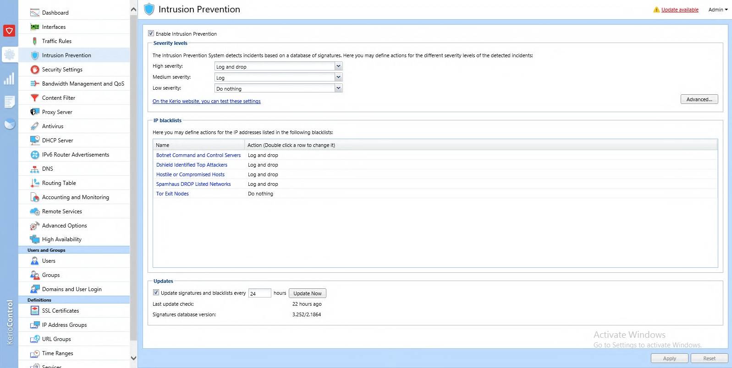
Task: Click the Security Settings hand icon
Action: [34, 70]
